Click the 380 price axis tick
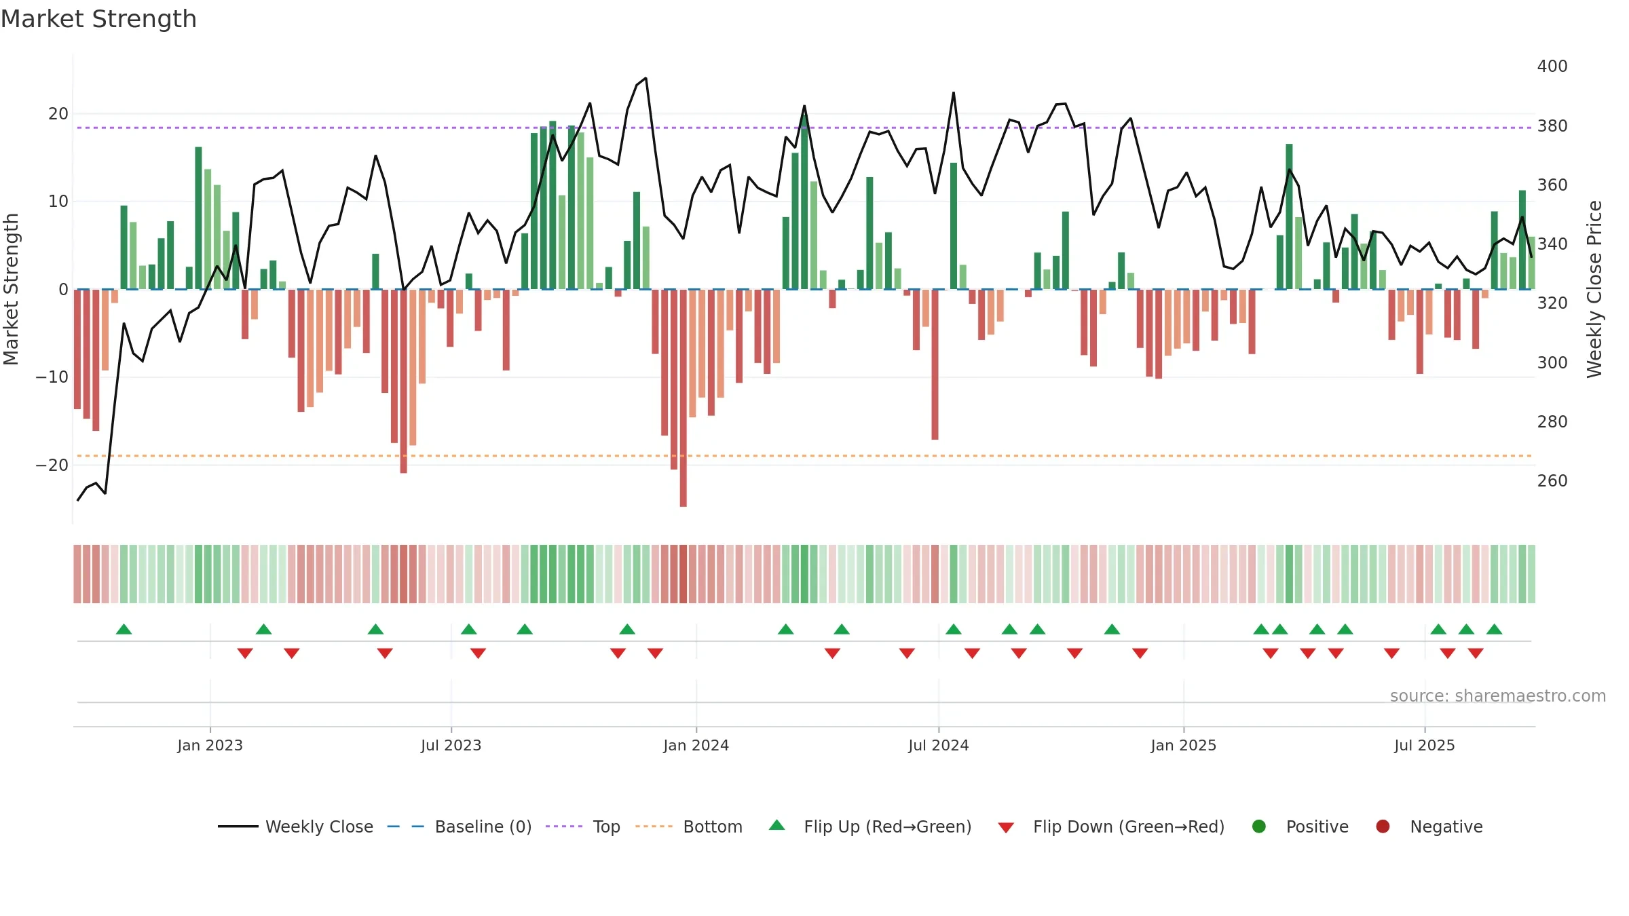 (1552, 126)
